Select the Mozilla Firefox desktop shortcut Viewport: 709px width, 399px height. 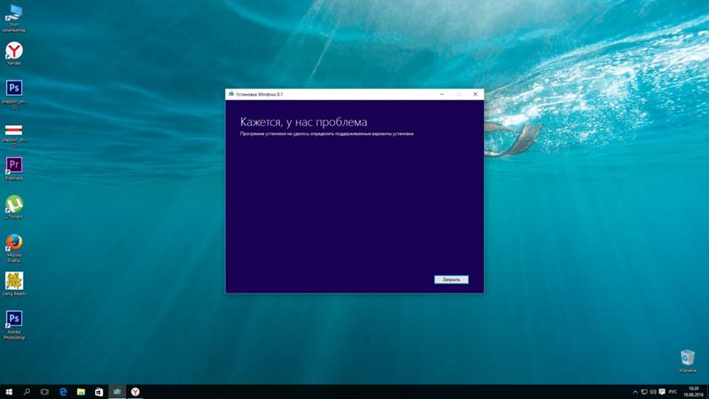(14, 248)
